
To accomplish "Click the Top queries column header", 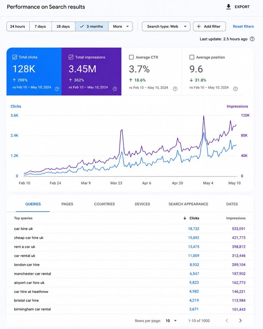I will [x=23, y=218].
